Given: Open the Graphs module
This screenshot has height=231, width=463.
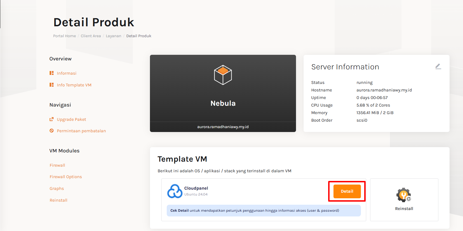Looking at the screenshot, I should coord(57,188).
